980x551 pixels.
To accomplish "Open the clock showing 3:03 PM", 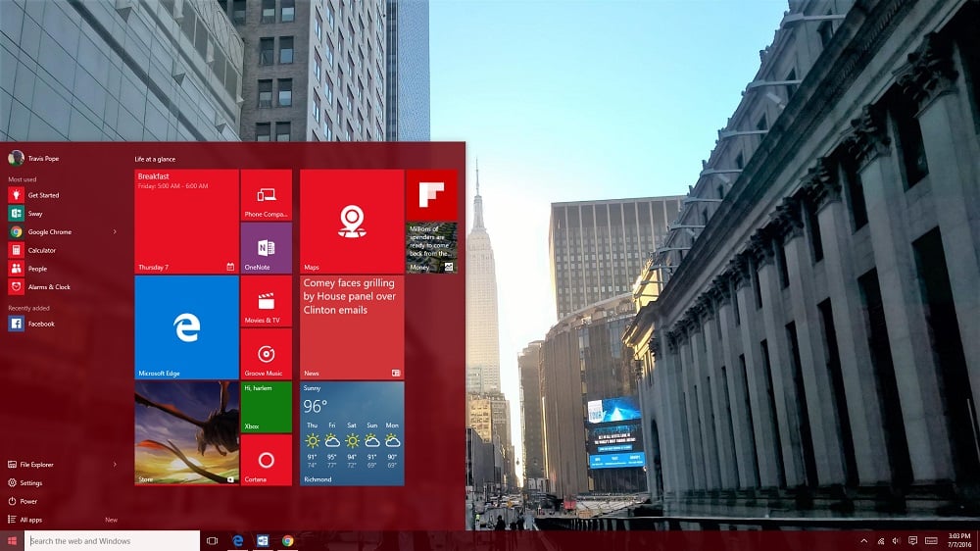I will 959,541.
